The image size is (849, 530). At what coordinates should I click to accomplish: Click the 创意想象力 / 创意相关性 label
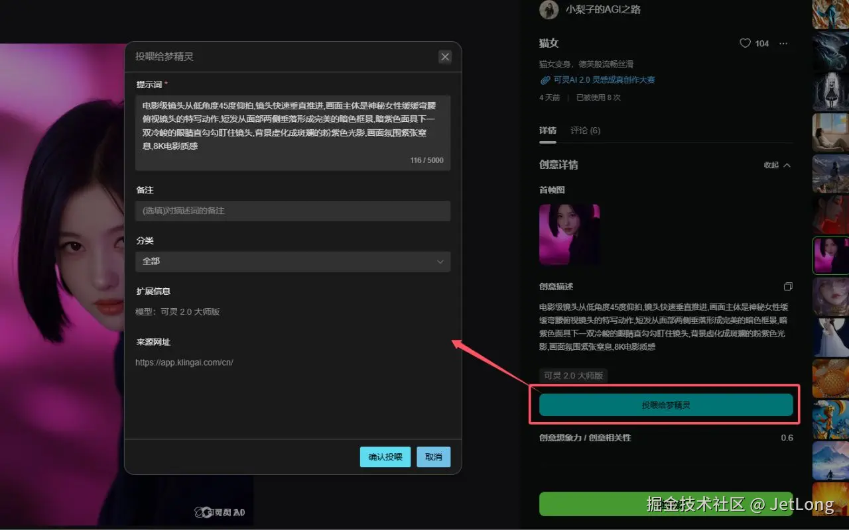(585, 438)
